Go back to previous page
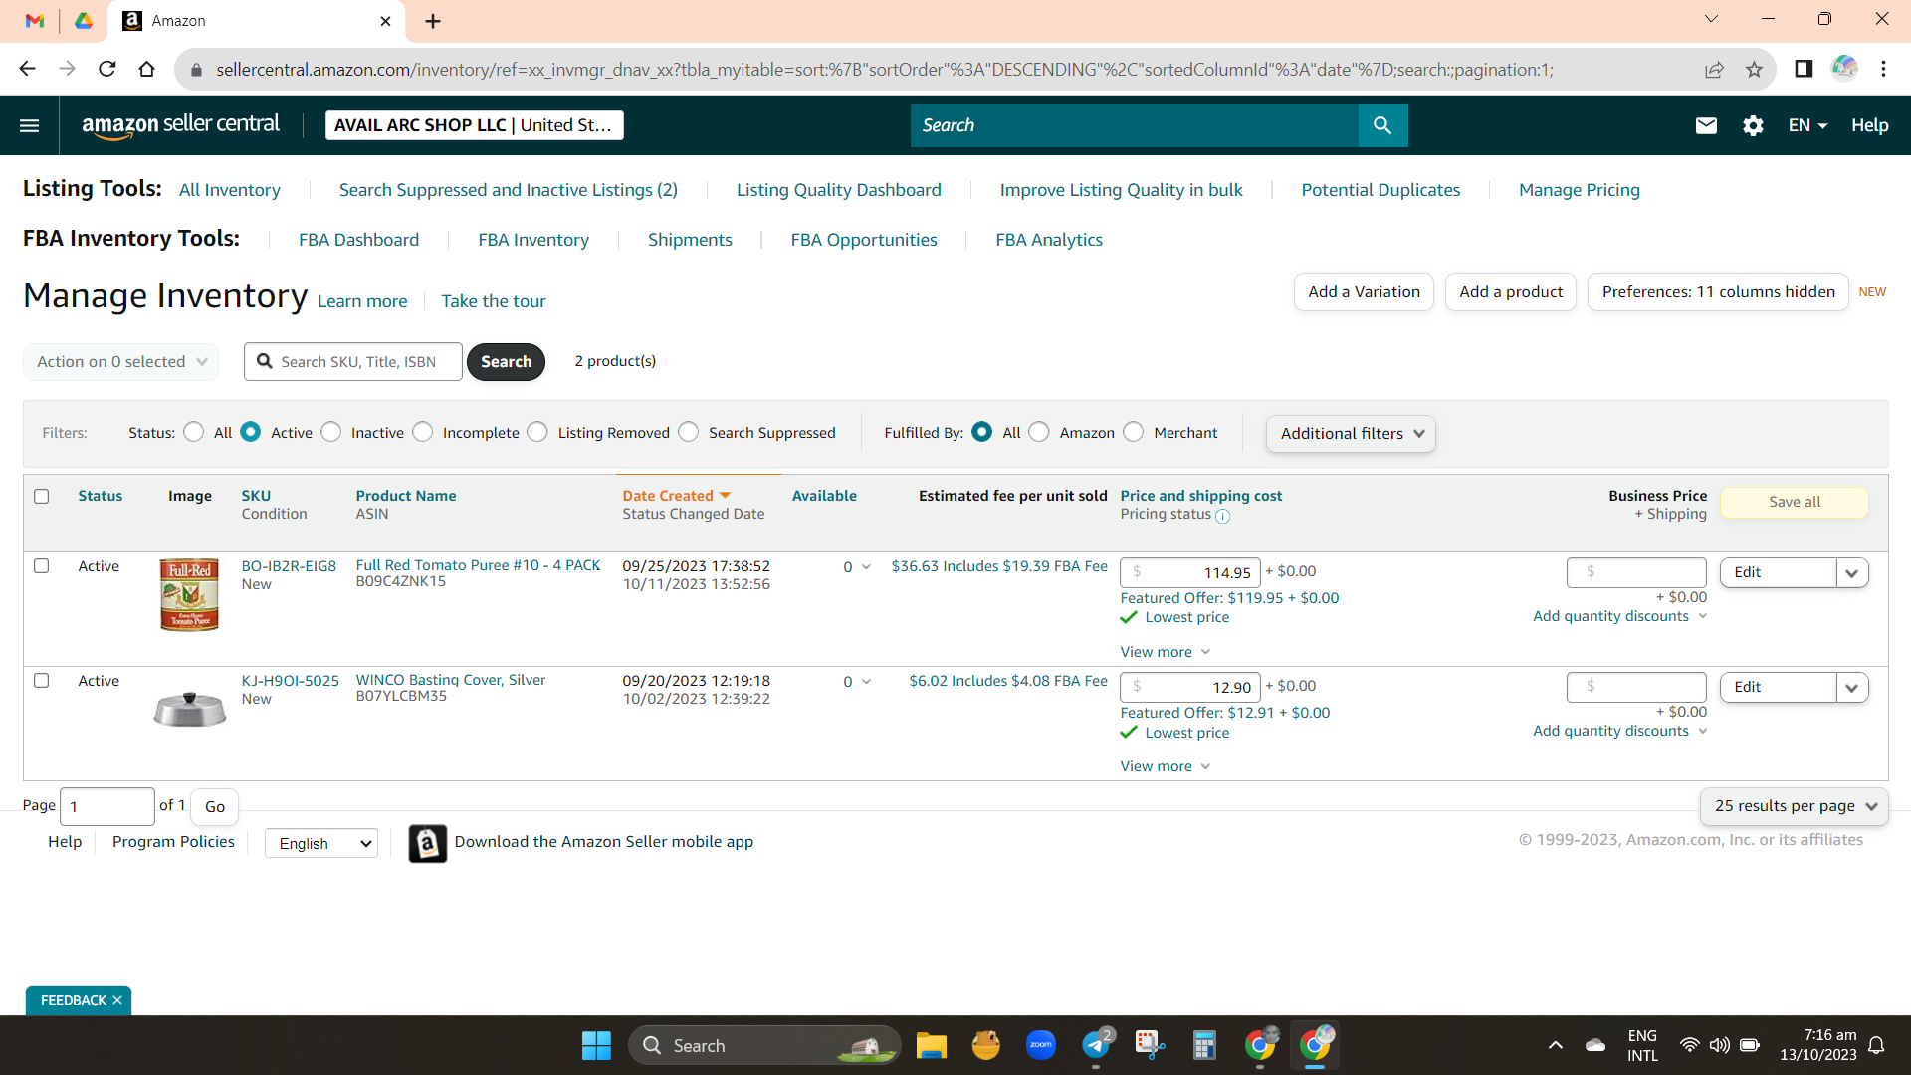This screenshot has width=1911, height=1075. 28,69
